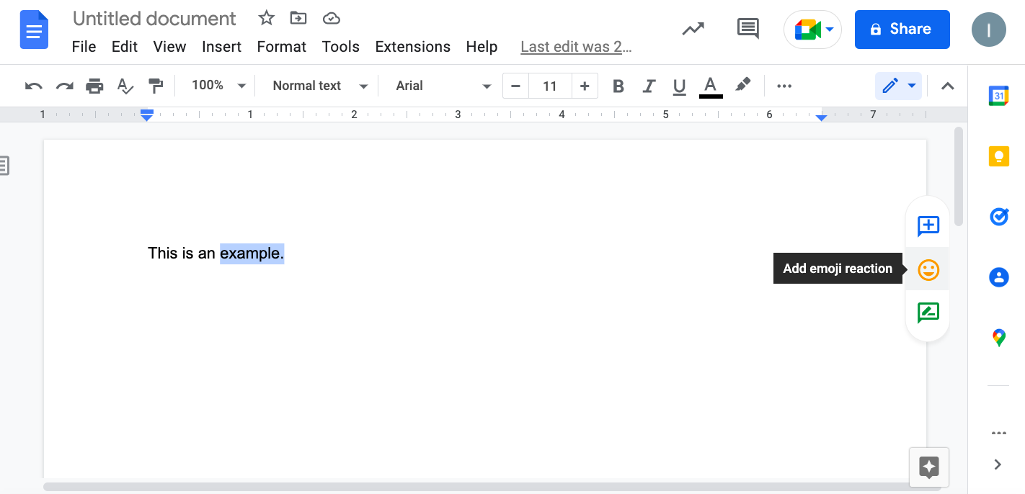Open the font family dropdown
The height and width of the screenshot is (494, 1025).
point(440,86)
